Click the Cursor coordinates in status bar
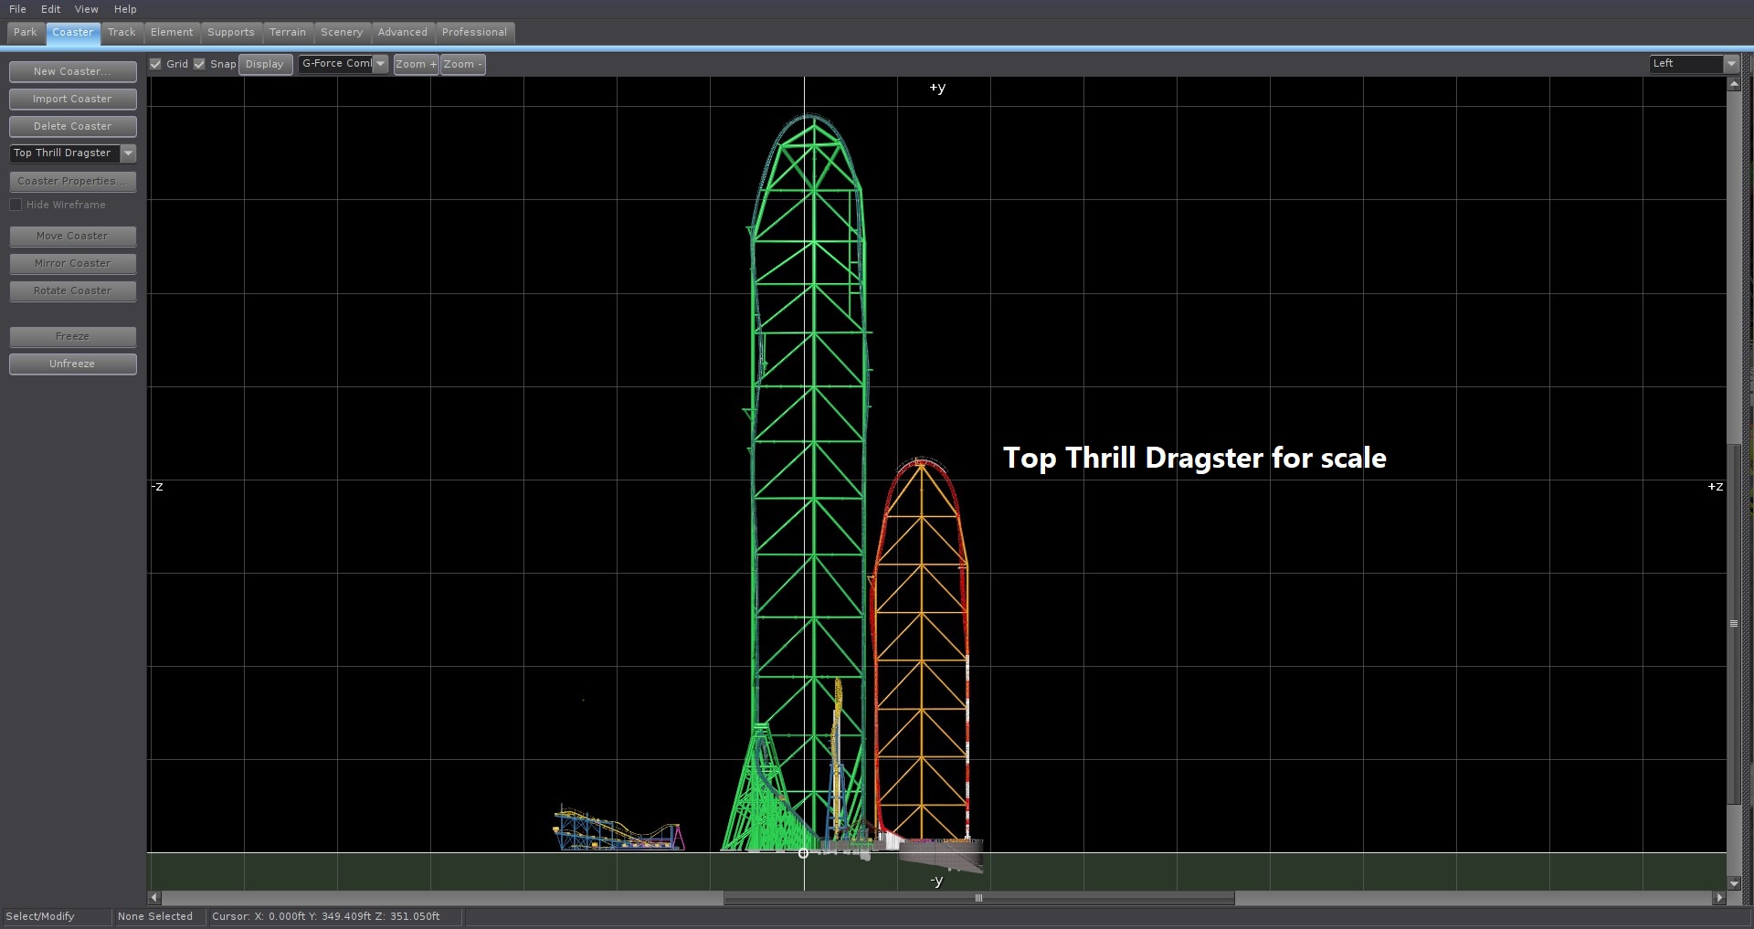1754x929 pixels. (x=326, y=916)
